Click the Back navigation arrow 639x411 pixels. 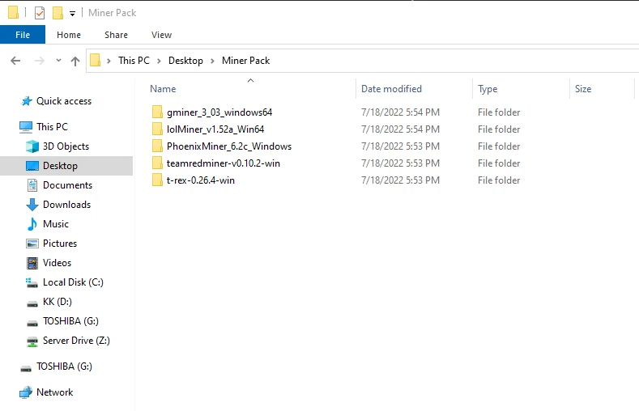pos(15,61)
